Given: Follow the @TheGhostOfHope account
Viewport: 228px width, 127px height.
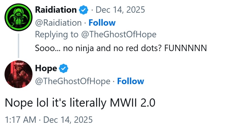Looking at the screenshot, I should pyautogui.click(x=131, y=82).
